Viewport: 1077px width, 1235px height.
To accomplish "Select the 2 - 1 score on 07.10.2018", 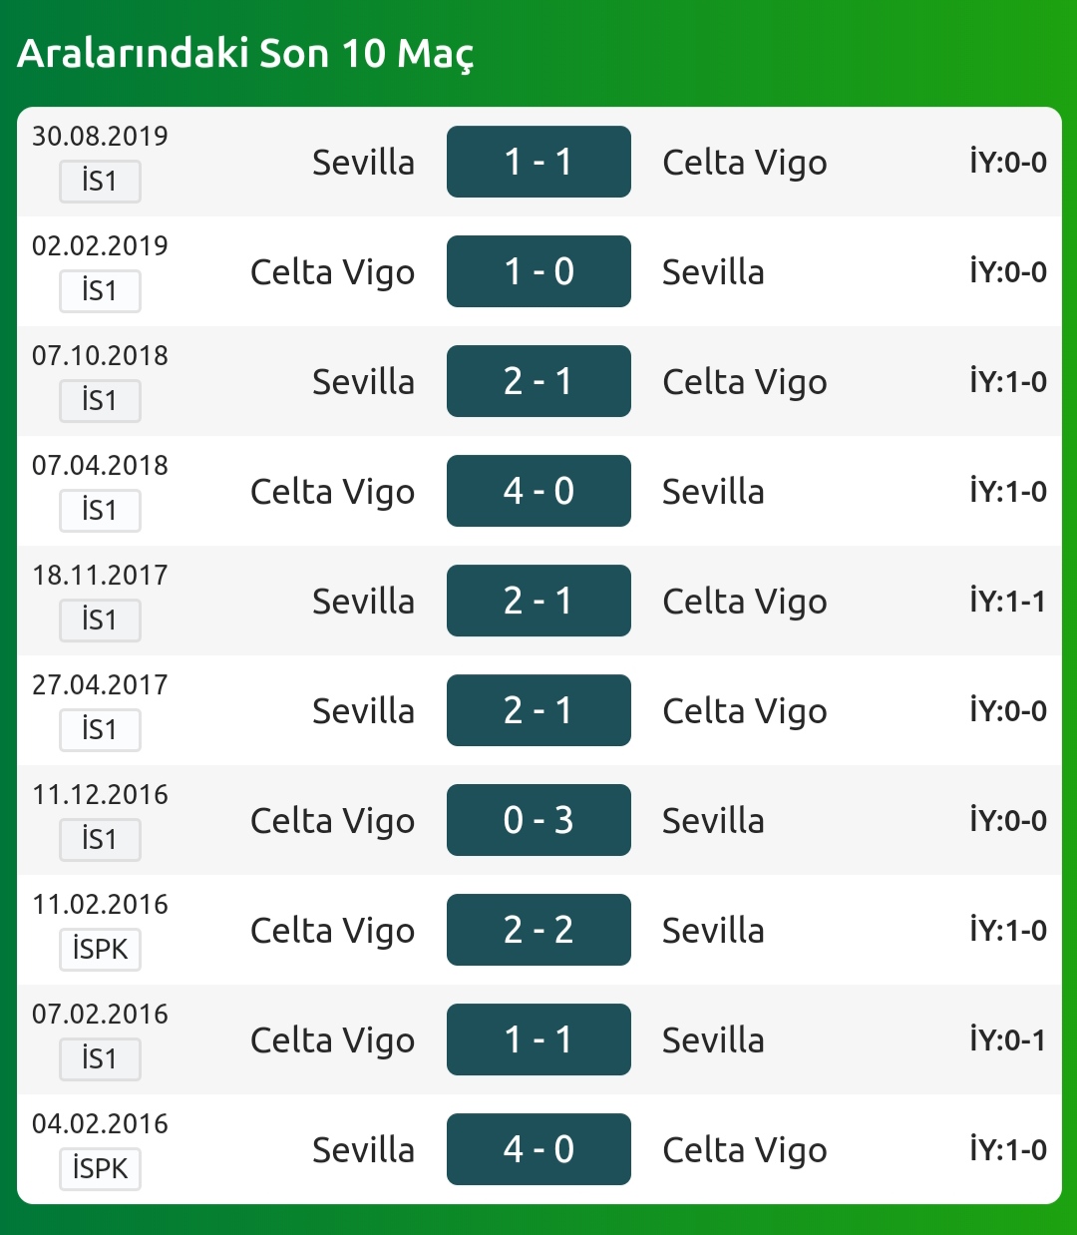I will (538, 381).
